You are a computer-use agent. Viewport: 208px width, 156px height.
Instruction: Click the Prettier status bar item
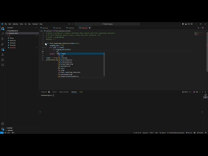pos(200,133)
